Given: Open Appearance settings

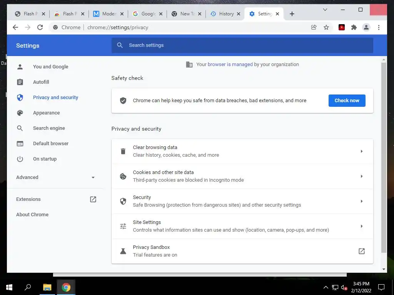Looking at the screenshot, I should pyautogui.click(x=46, y=113).
